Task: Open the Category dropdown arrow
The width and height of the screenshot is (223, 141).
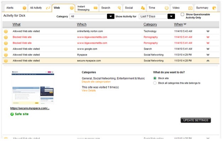Action: pos(111,16)
